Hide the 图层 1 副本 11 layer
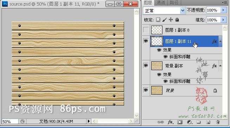Image resolution: width=230 pixels, height=128 pixels. click(146, 41)
